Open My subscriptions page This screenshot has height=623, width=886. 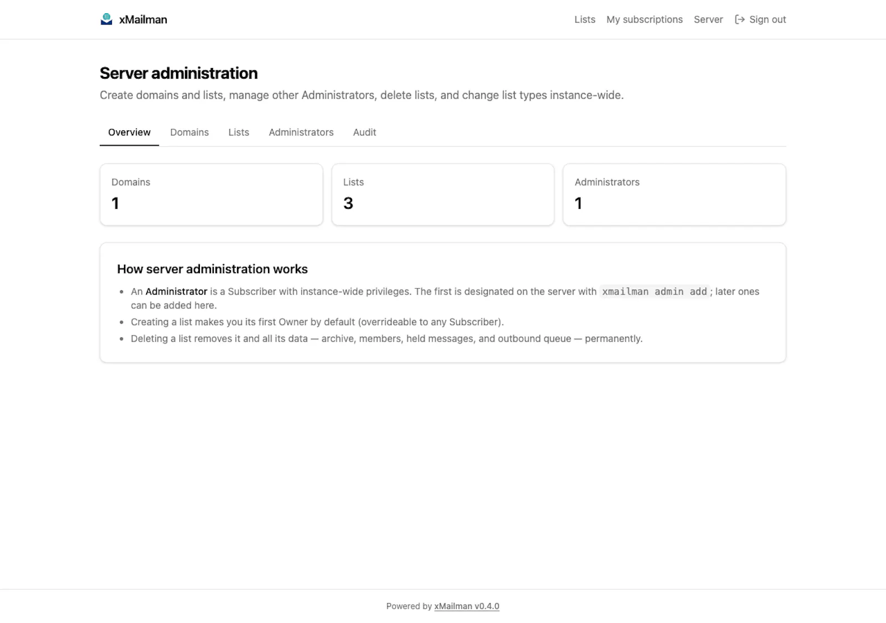click(645, 19)
